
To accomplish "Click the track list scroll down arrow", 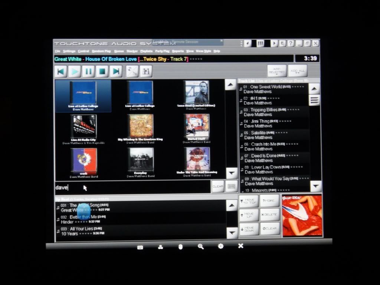I will (x=316, y=186).
